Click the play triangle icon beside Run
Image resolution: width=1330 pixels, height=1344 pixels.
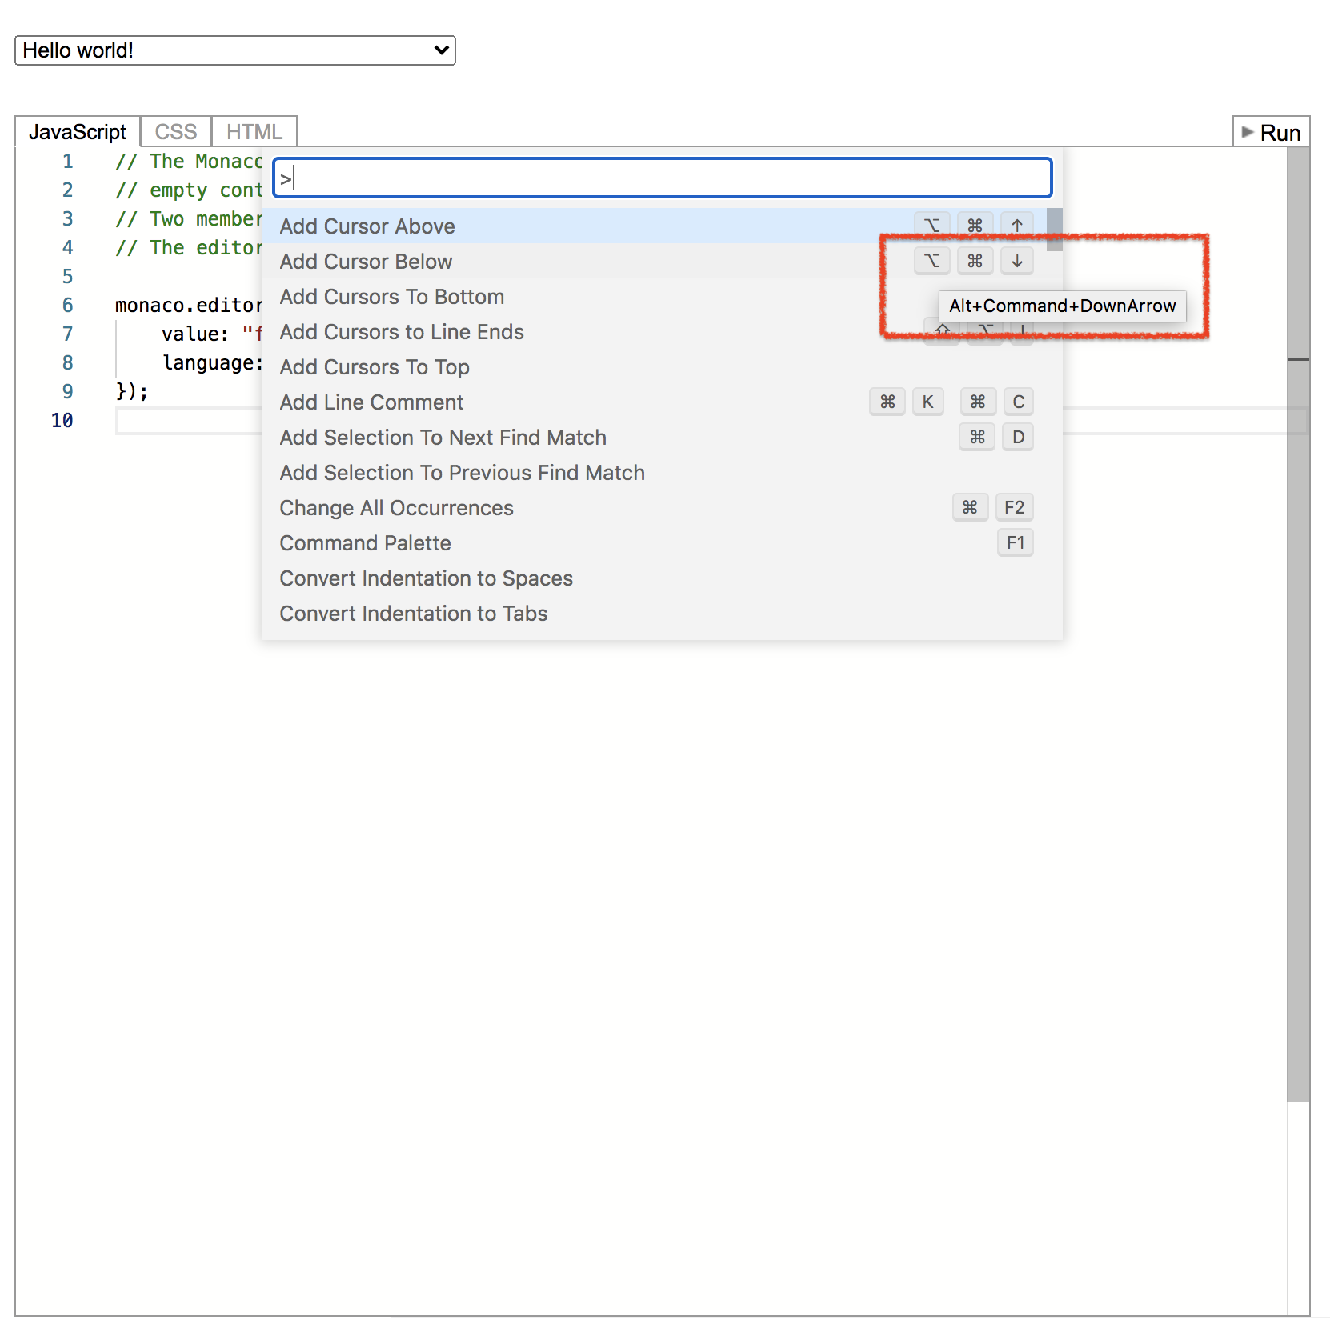point(1248,133)
